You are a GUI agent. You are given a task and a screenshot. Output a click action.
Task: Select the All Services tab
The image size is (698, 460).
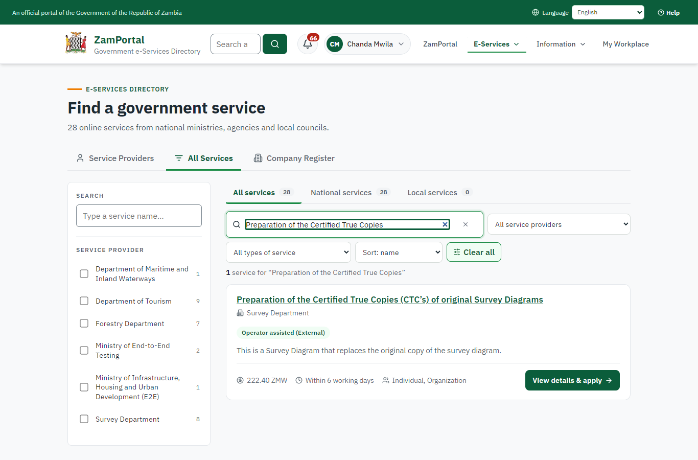pyautogui.click(x=203, y=158)
